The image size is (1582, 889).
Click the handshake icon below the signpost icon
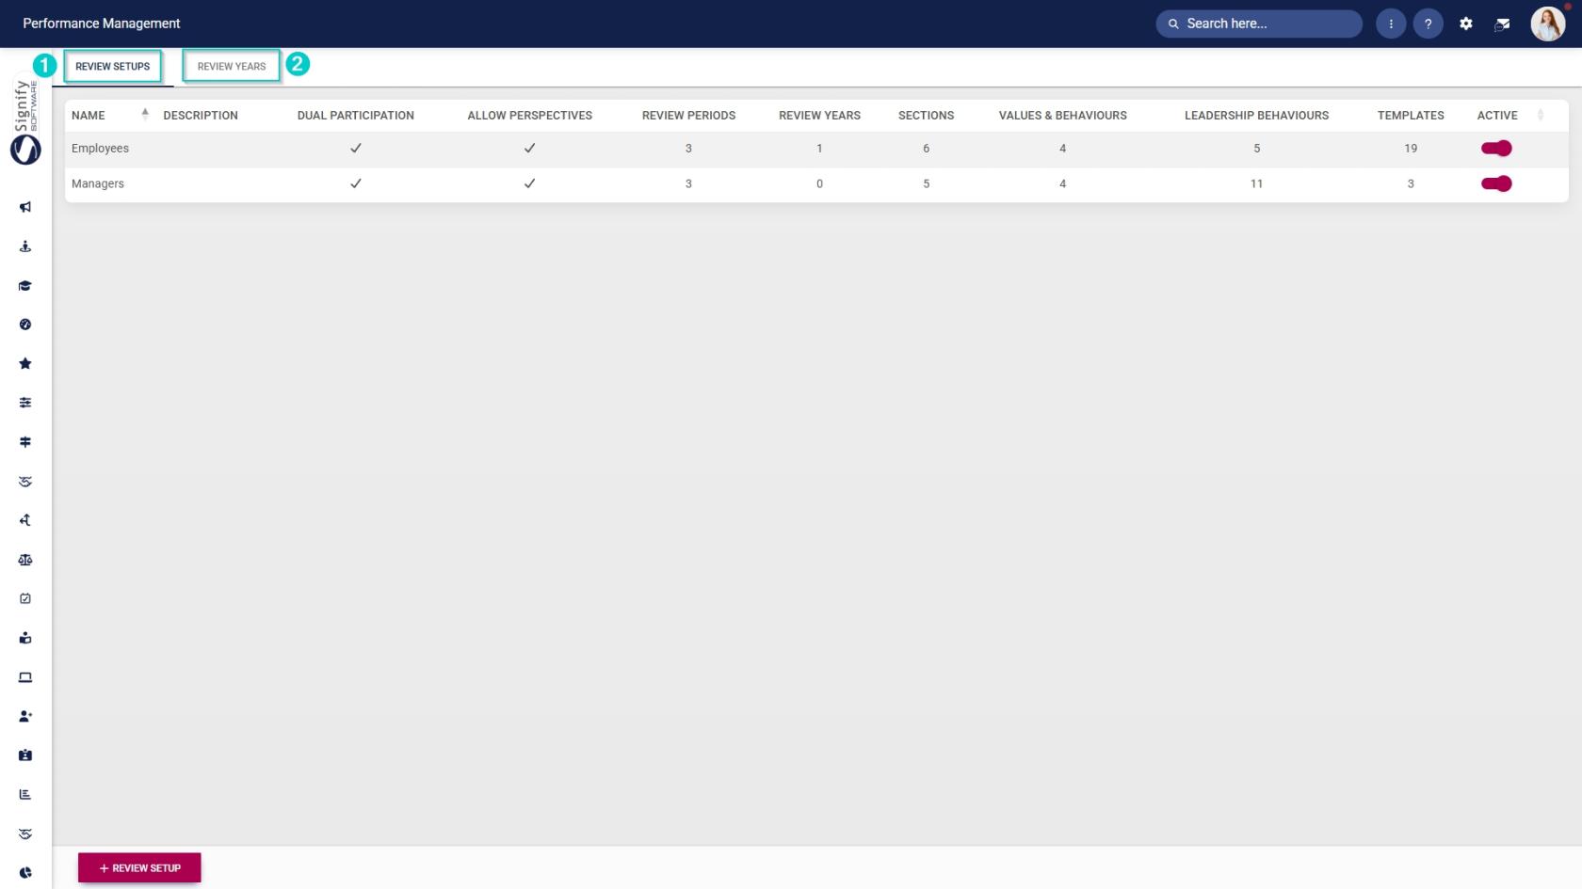[25, 482]
